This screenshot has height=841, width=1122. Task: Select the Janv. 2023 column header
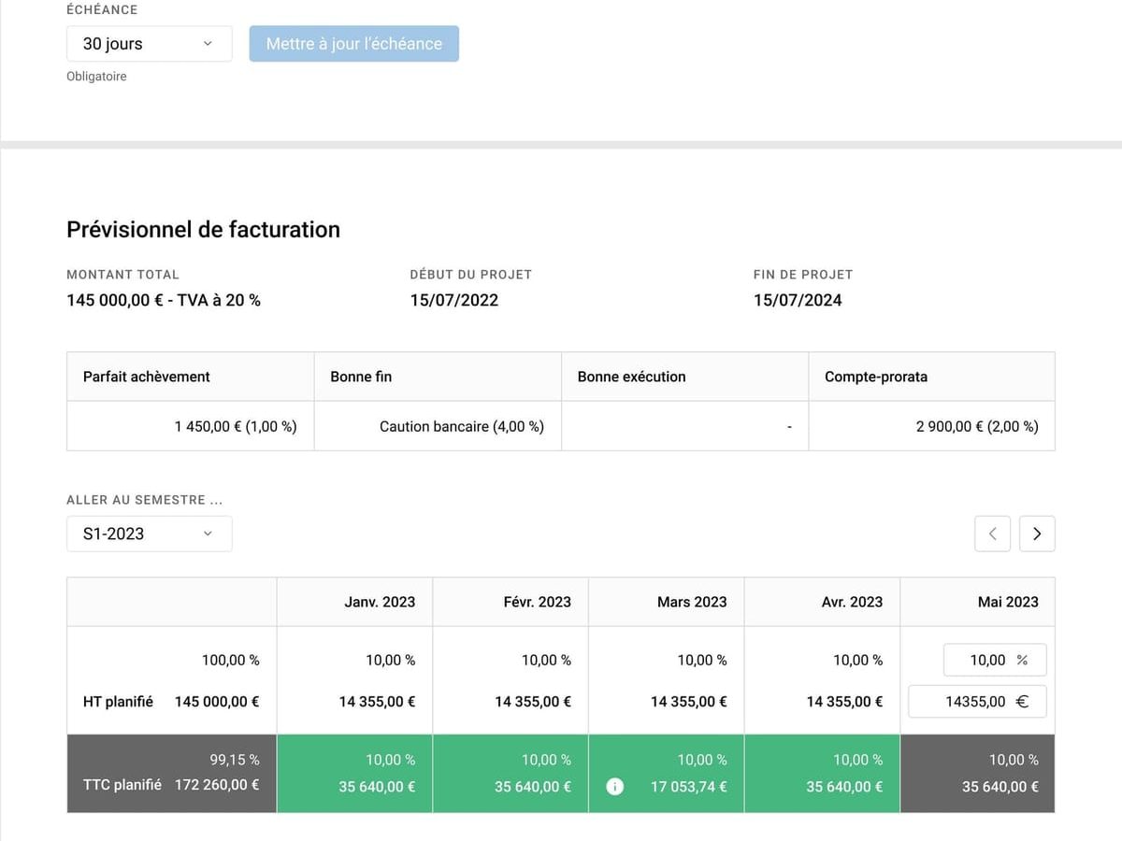(379, 602)
